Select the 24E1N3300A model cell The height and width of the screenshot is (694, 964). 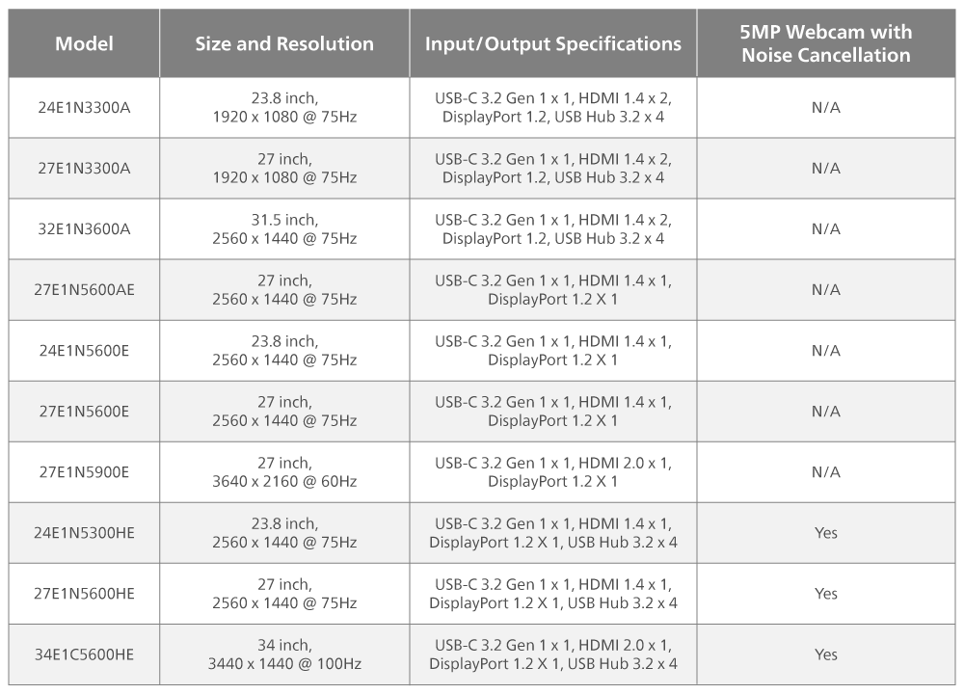point(84,108)
